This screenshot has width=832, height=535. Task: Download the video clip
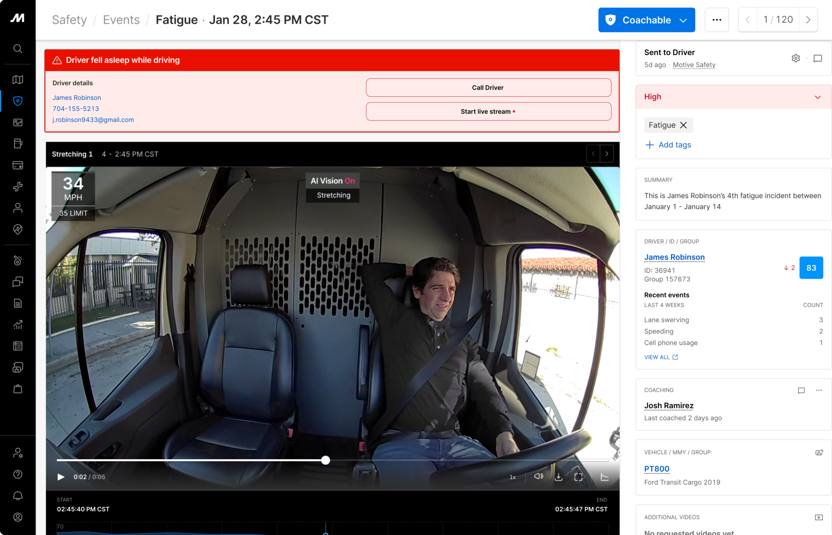(558, 477)
